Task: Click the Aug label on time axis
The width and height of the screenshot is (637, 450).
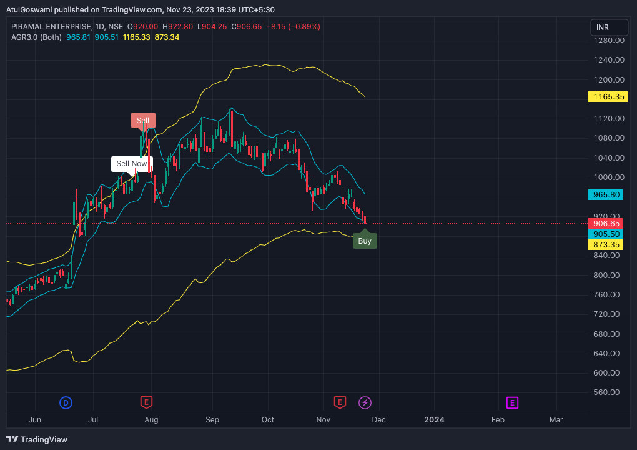Action: pyautogui.click(x=151, y=420)
